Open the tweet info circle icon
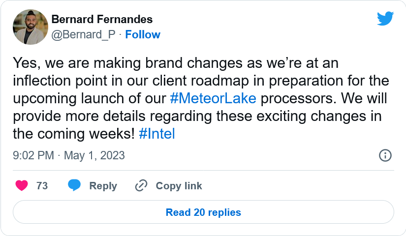 [x=385, y=155]
